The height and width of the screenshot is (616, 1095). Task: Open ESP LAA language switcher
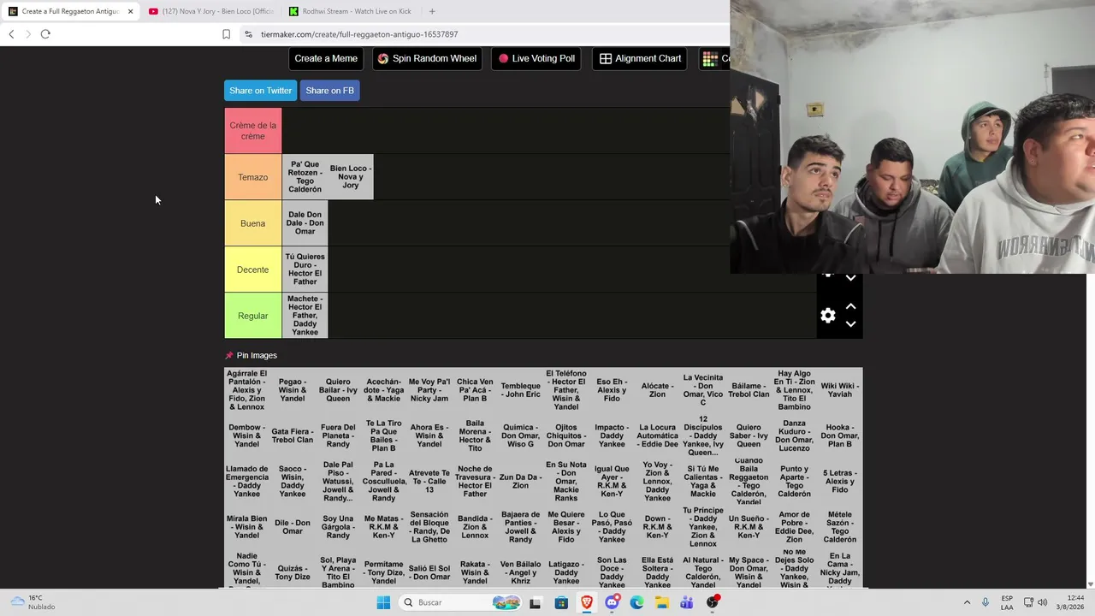tap(1007, 602)
